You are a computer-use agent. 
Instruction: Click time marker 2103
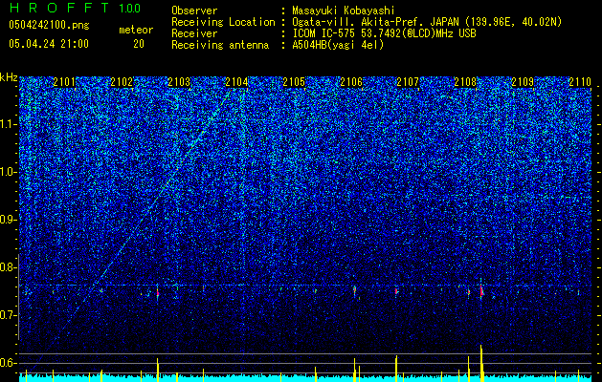pos(179,82)
